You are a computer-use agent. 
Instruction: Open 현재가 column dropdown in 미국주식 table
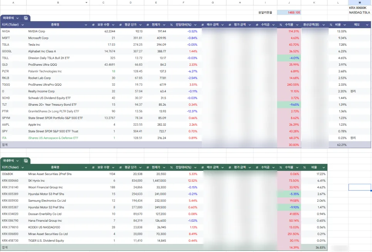pos(164,25)
